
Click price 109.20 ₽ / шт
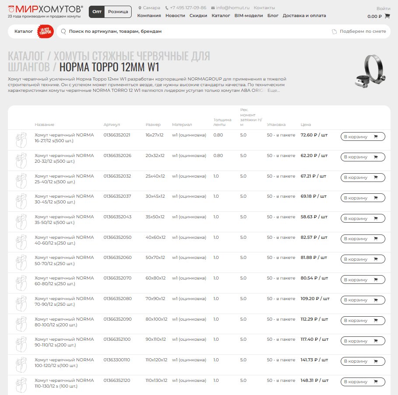[x=315, y=299]
